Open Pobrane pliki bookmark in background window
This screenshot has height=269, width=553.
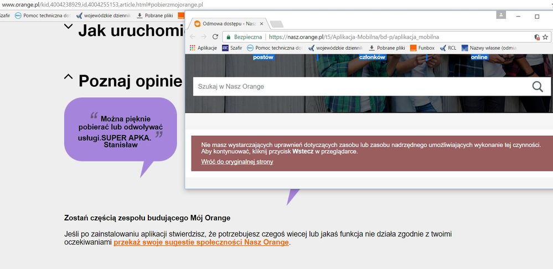(x=154, y=15)
